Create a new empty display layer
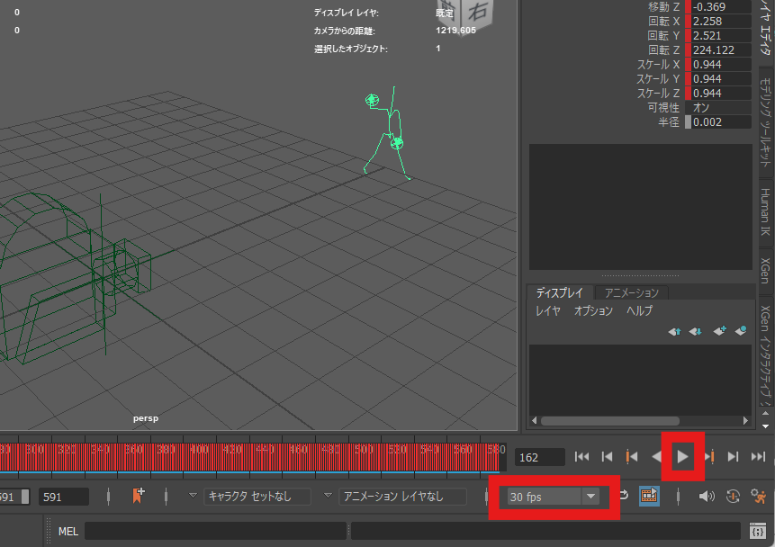The height and width of the screenshot is (547, 775). (719, 331)
